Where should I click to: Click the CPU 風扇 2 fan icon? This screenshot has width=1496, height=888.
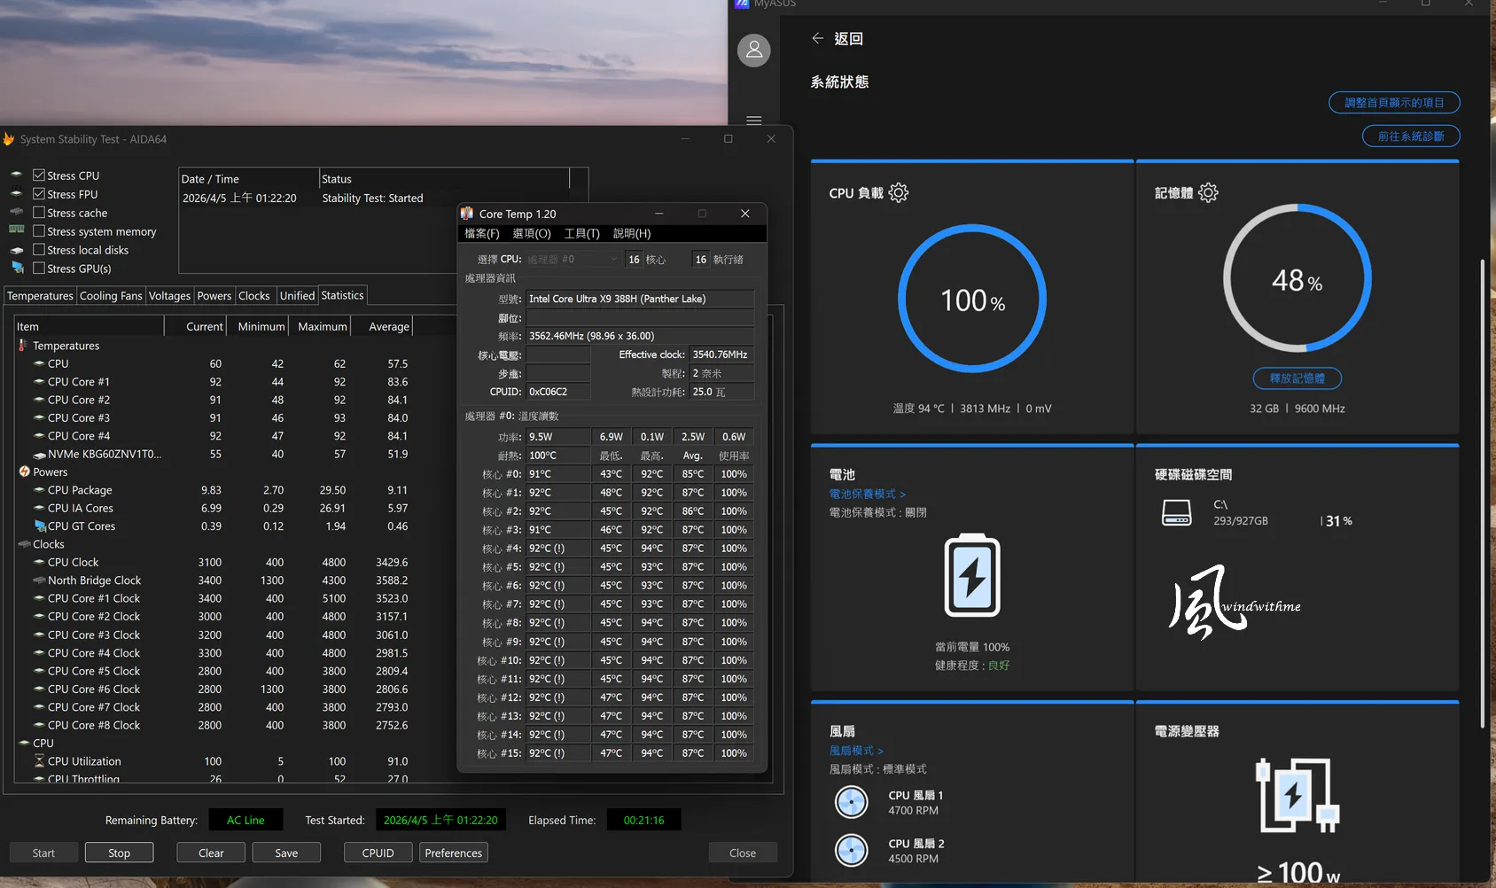tap(852, 850)
